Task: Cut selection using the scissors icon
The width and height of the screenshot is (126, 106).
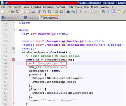Action: click(x=39, y=12)
